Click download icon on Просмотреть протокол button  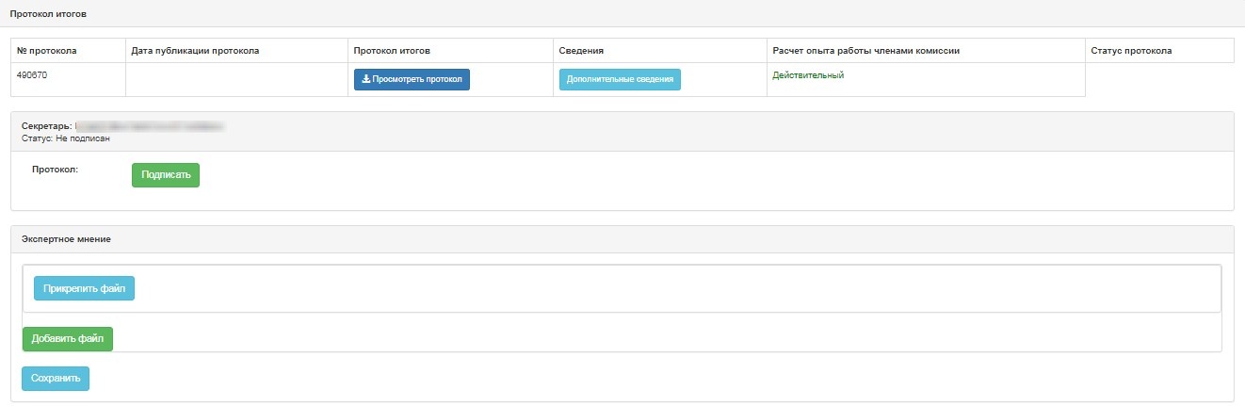coord(366,79)
